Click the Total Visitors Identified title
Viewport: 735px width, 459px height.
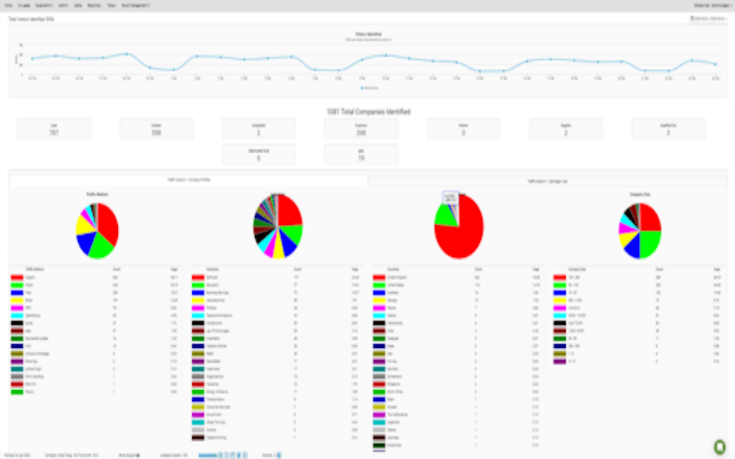[31, 19]
